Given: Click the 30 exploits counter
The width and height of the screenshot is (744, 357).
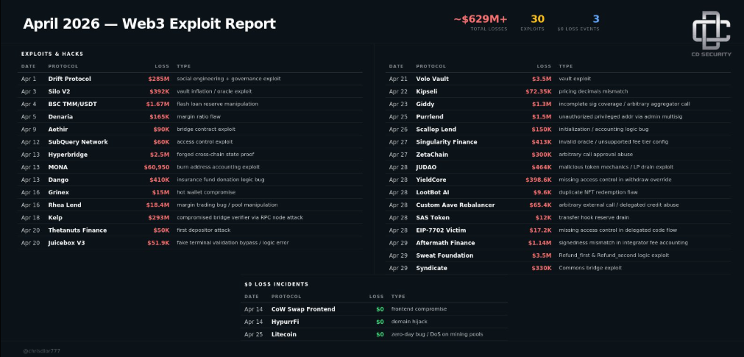Looking at the screenshot, I should (537, 19).
